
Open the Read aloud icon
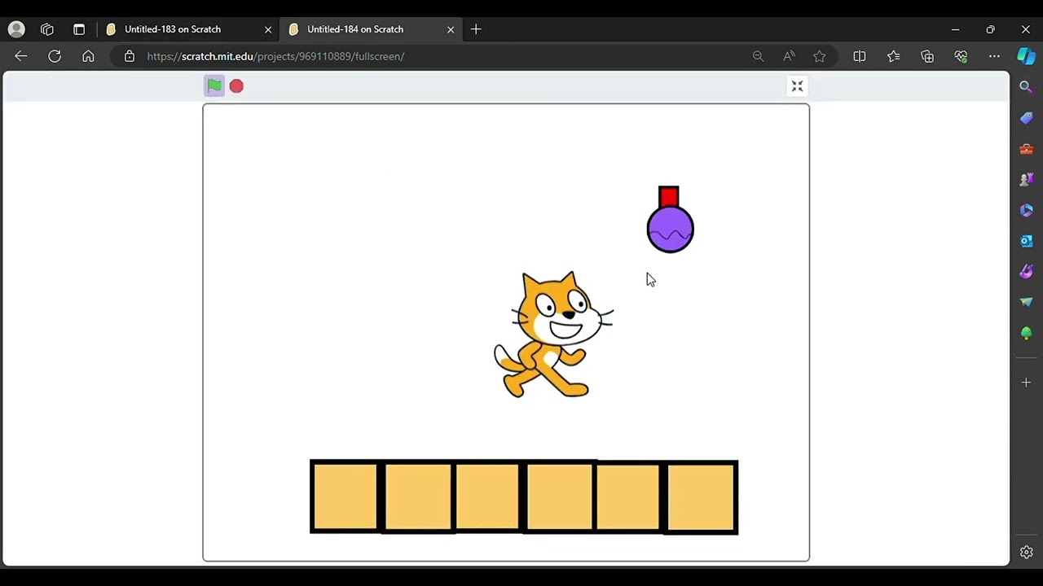(x=789, y=56)
